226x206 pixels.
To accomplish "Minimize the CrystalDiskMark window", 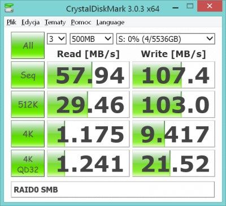I will coord(175,8).
